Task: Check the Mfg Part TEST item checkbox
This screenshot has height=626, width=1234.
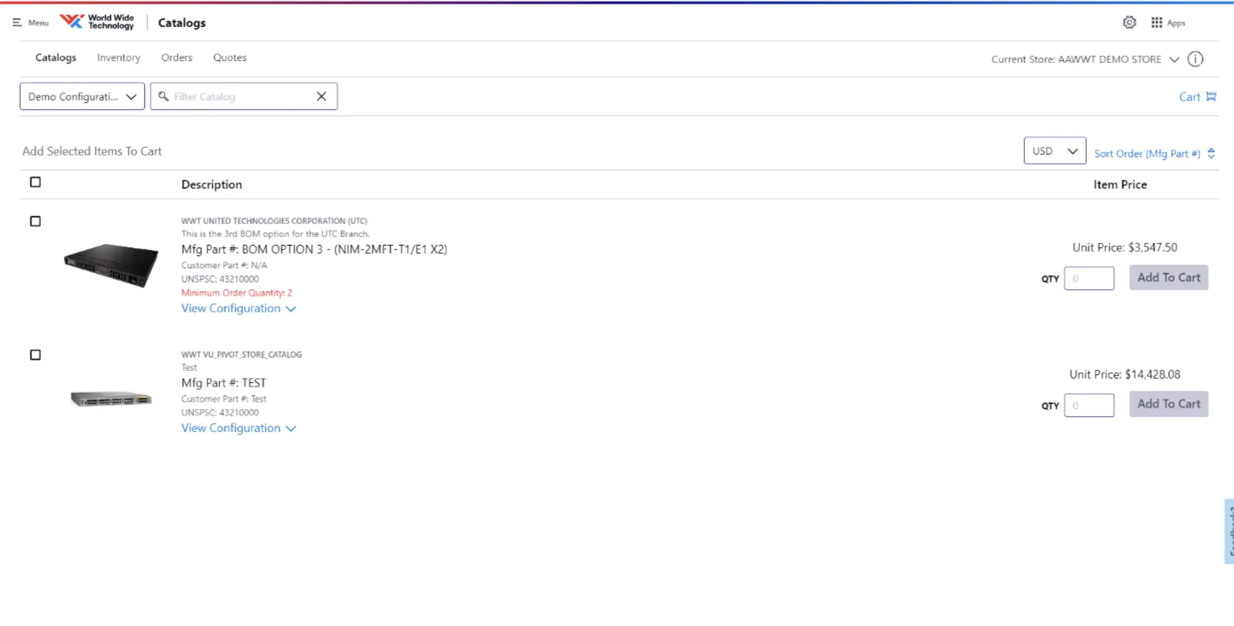Action: [x=35, y=355]
